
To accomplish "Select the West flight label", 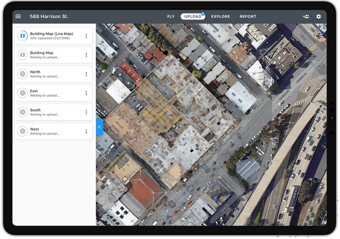I will coord(34,129).
